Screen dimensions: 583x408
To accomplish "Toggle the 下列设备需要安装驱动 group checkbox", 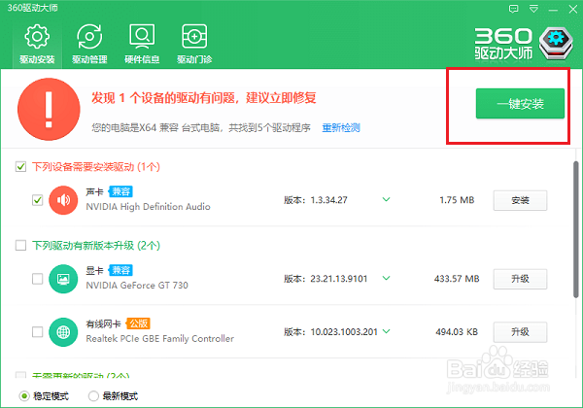I will (20, 166).
